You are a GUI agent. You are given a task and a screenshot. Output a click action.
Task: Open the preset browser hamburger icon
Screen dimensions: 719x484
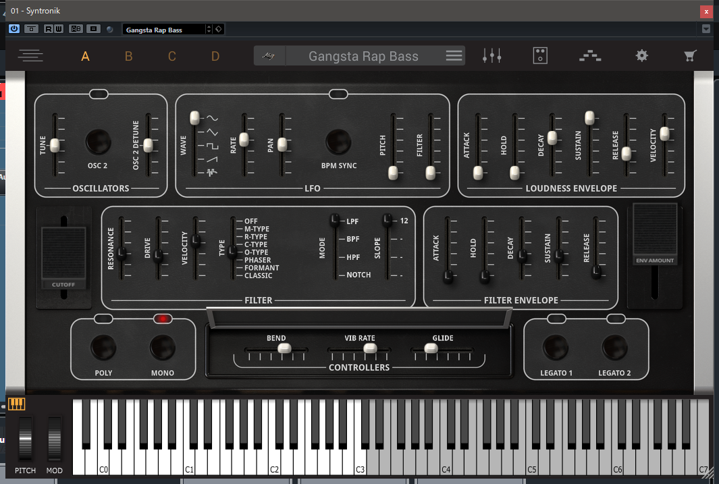point(30,56)
